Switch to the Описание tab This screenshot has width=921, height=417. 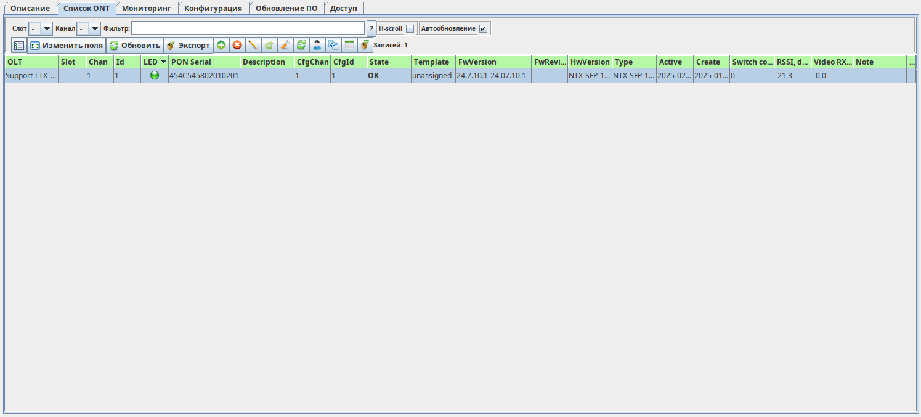coord(30,9)
